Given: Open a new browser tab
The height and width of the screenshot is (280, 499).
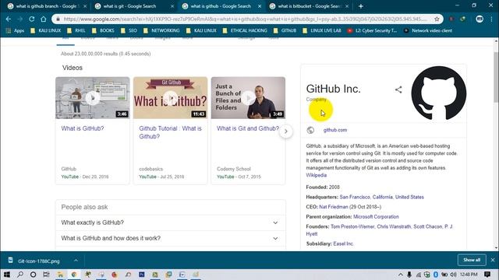Looking at the screenshot, I should (360, 6).
